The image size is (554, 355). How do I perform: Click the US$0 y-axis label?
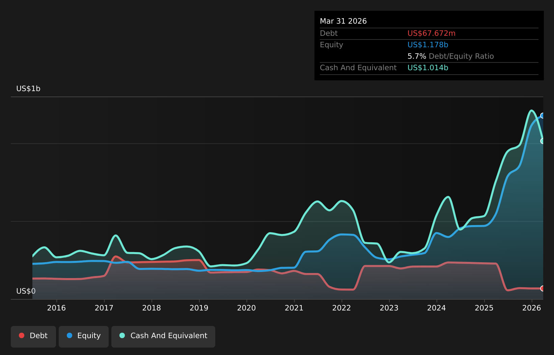26,291
